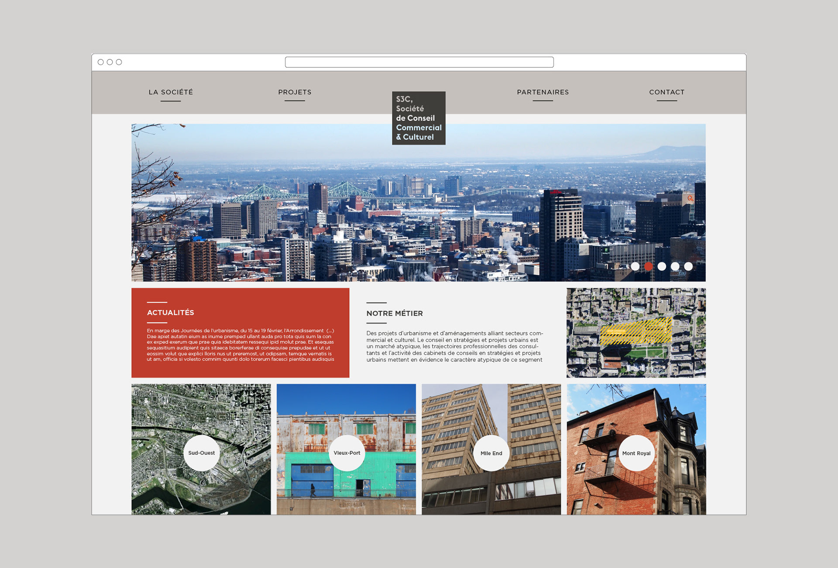Select the first carousel slide dot
This screenshot has width=838, height=568.
point(635,266)
